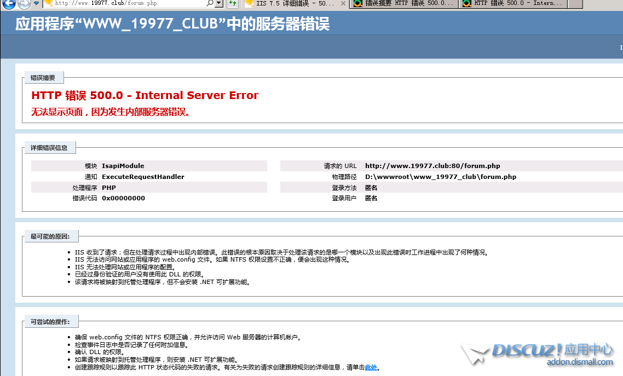Screen dimensions: 623x376
Task: Click the cause line about web.config NTFS 权限
Action: tap(212, 259)
